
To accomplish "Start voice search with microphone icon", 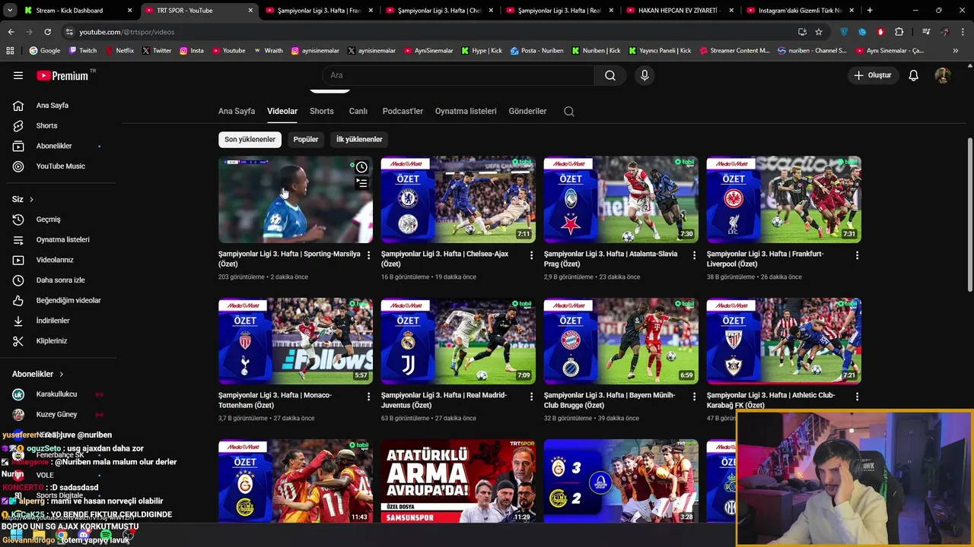I will click(x=645, y=75).
